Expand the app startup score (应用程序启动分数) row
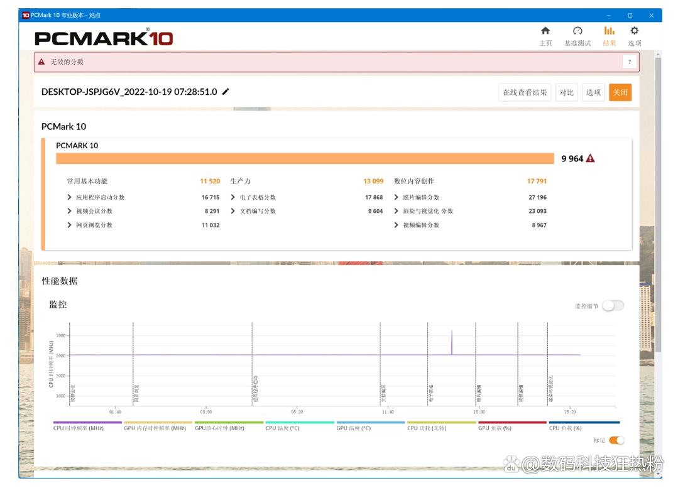The height and width of the screenshot is (488, 678). coord(70,197)
